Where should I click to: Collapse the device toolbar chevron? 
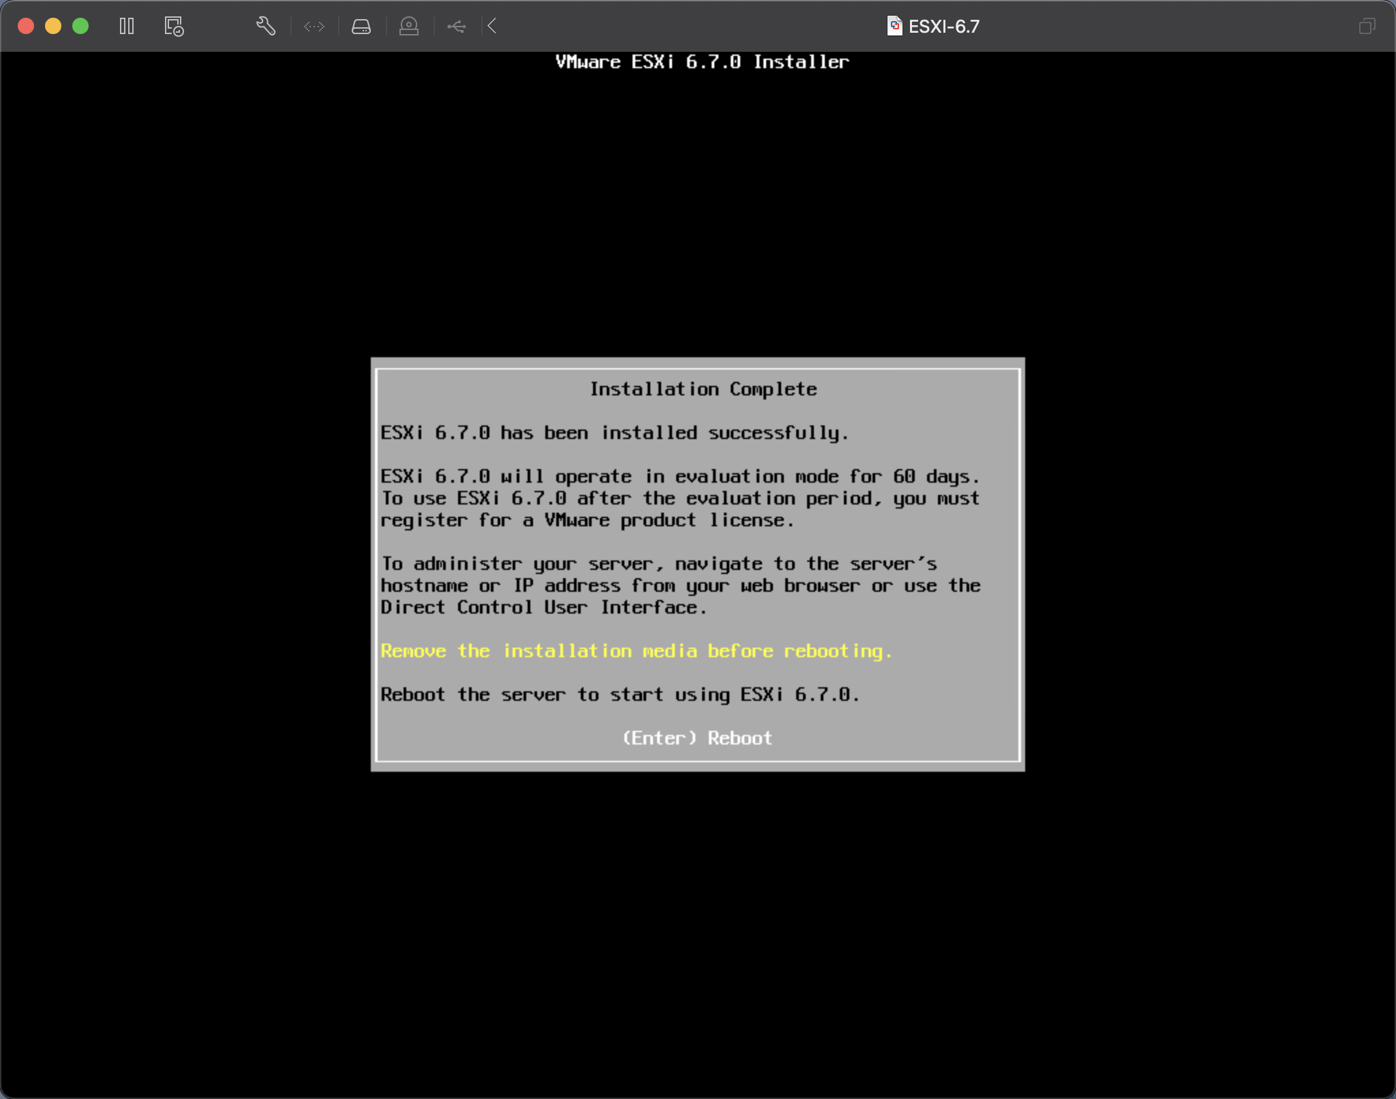coord(492,27)
